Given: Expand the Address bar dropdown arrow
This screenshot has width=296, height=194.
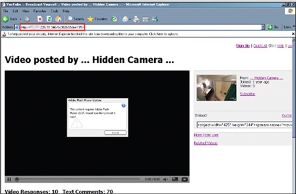Looking at the screenshot, I should 263,27.
